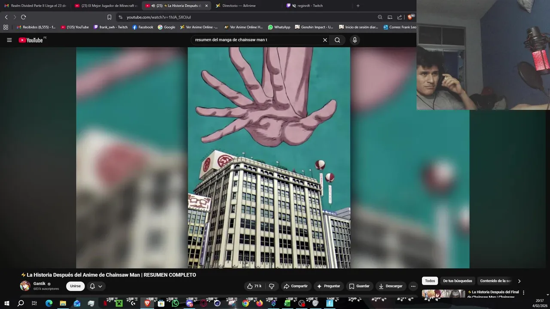The height and width of the screenshot is (309, 550).
Task: Open more actions three-dot menu
Action: tap(413, 286)
